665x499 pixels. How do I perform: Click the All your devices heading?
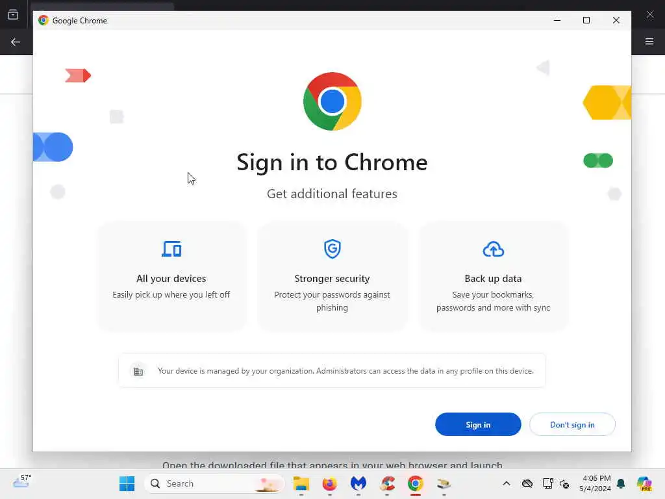[x=171, y=279]
